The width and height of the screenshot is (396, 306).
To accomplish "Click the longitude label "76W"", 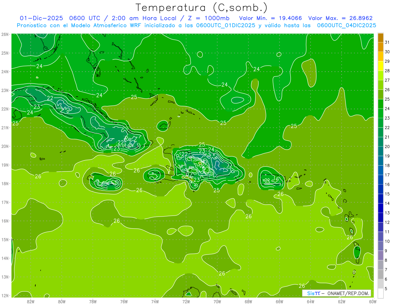I will point(124,301).
